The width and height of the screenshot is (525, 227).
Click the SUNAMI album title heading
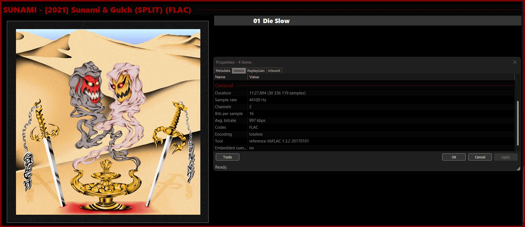tap(97, 10)
